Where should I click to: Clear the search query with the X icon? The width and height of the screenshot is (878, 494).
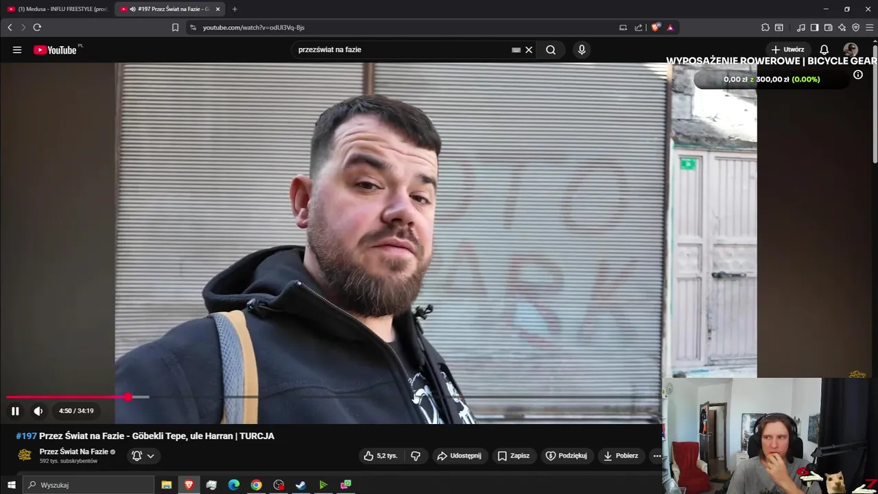coord(529,50)
